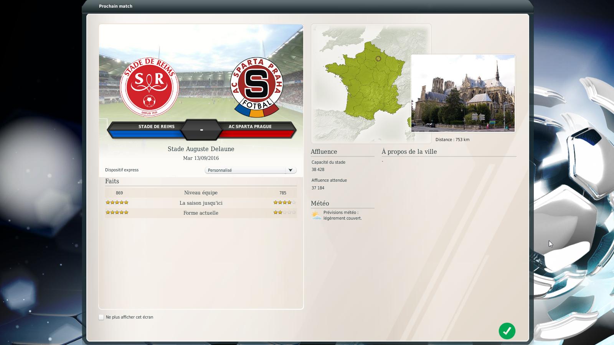
Task: Confirm with the green checkmark button
Action: point(507,331)
